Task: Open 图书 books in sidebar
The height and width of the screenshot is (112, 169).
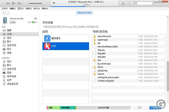Action: [19, 73]
